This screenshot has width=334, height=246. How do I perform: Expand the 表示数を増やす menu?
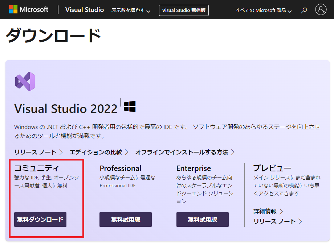[131, 10]
